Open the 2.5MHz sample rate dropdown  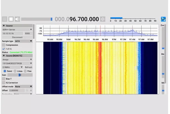click(13, 67)
